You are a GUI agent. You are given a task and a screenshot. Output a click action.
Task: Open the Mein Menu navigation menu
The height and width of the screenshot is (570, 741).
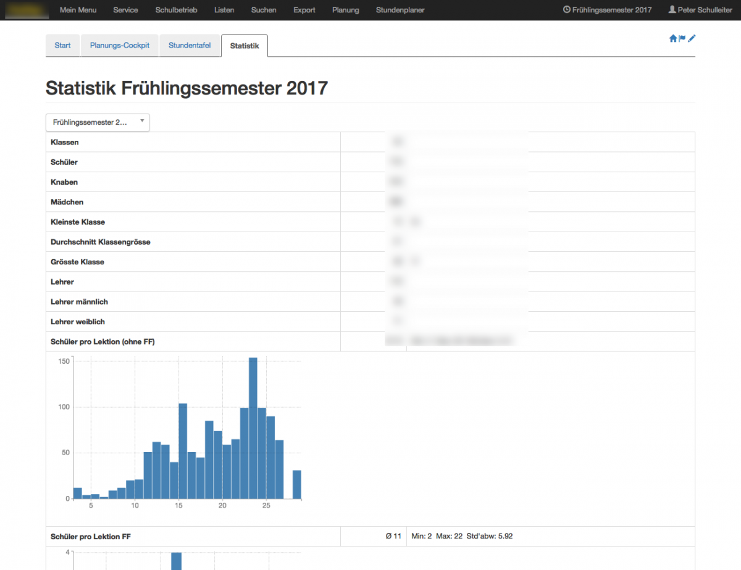pyautogui.click(x=78, y=10)
